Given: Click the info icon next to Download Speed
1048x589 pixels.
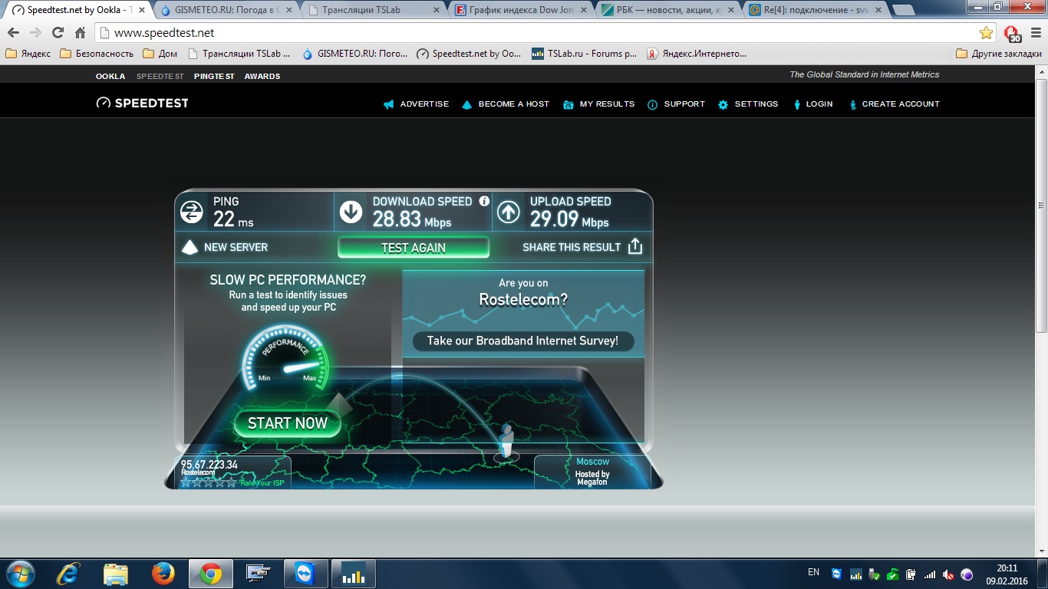Looking at the screenshot, I should (x=484, y=201).
